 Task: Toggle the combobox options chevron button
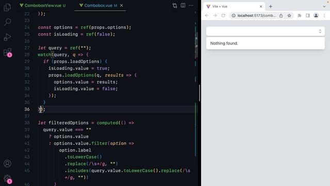pyautogui.click(x=320, y=32)
